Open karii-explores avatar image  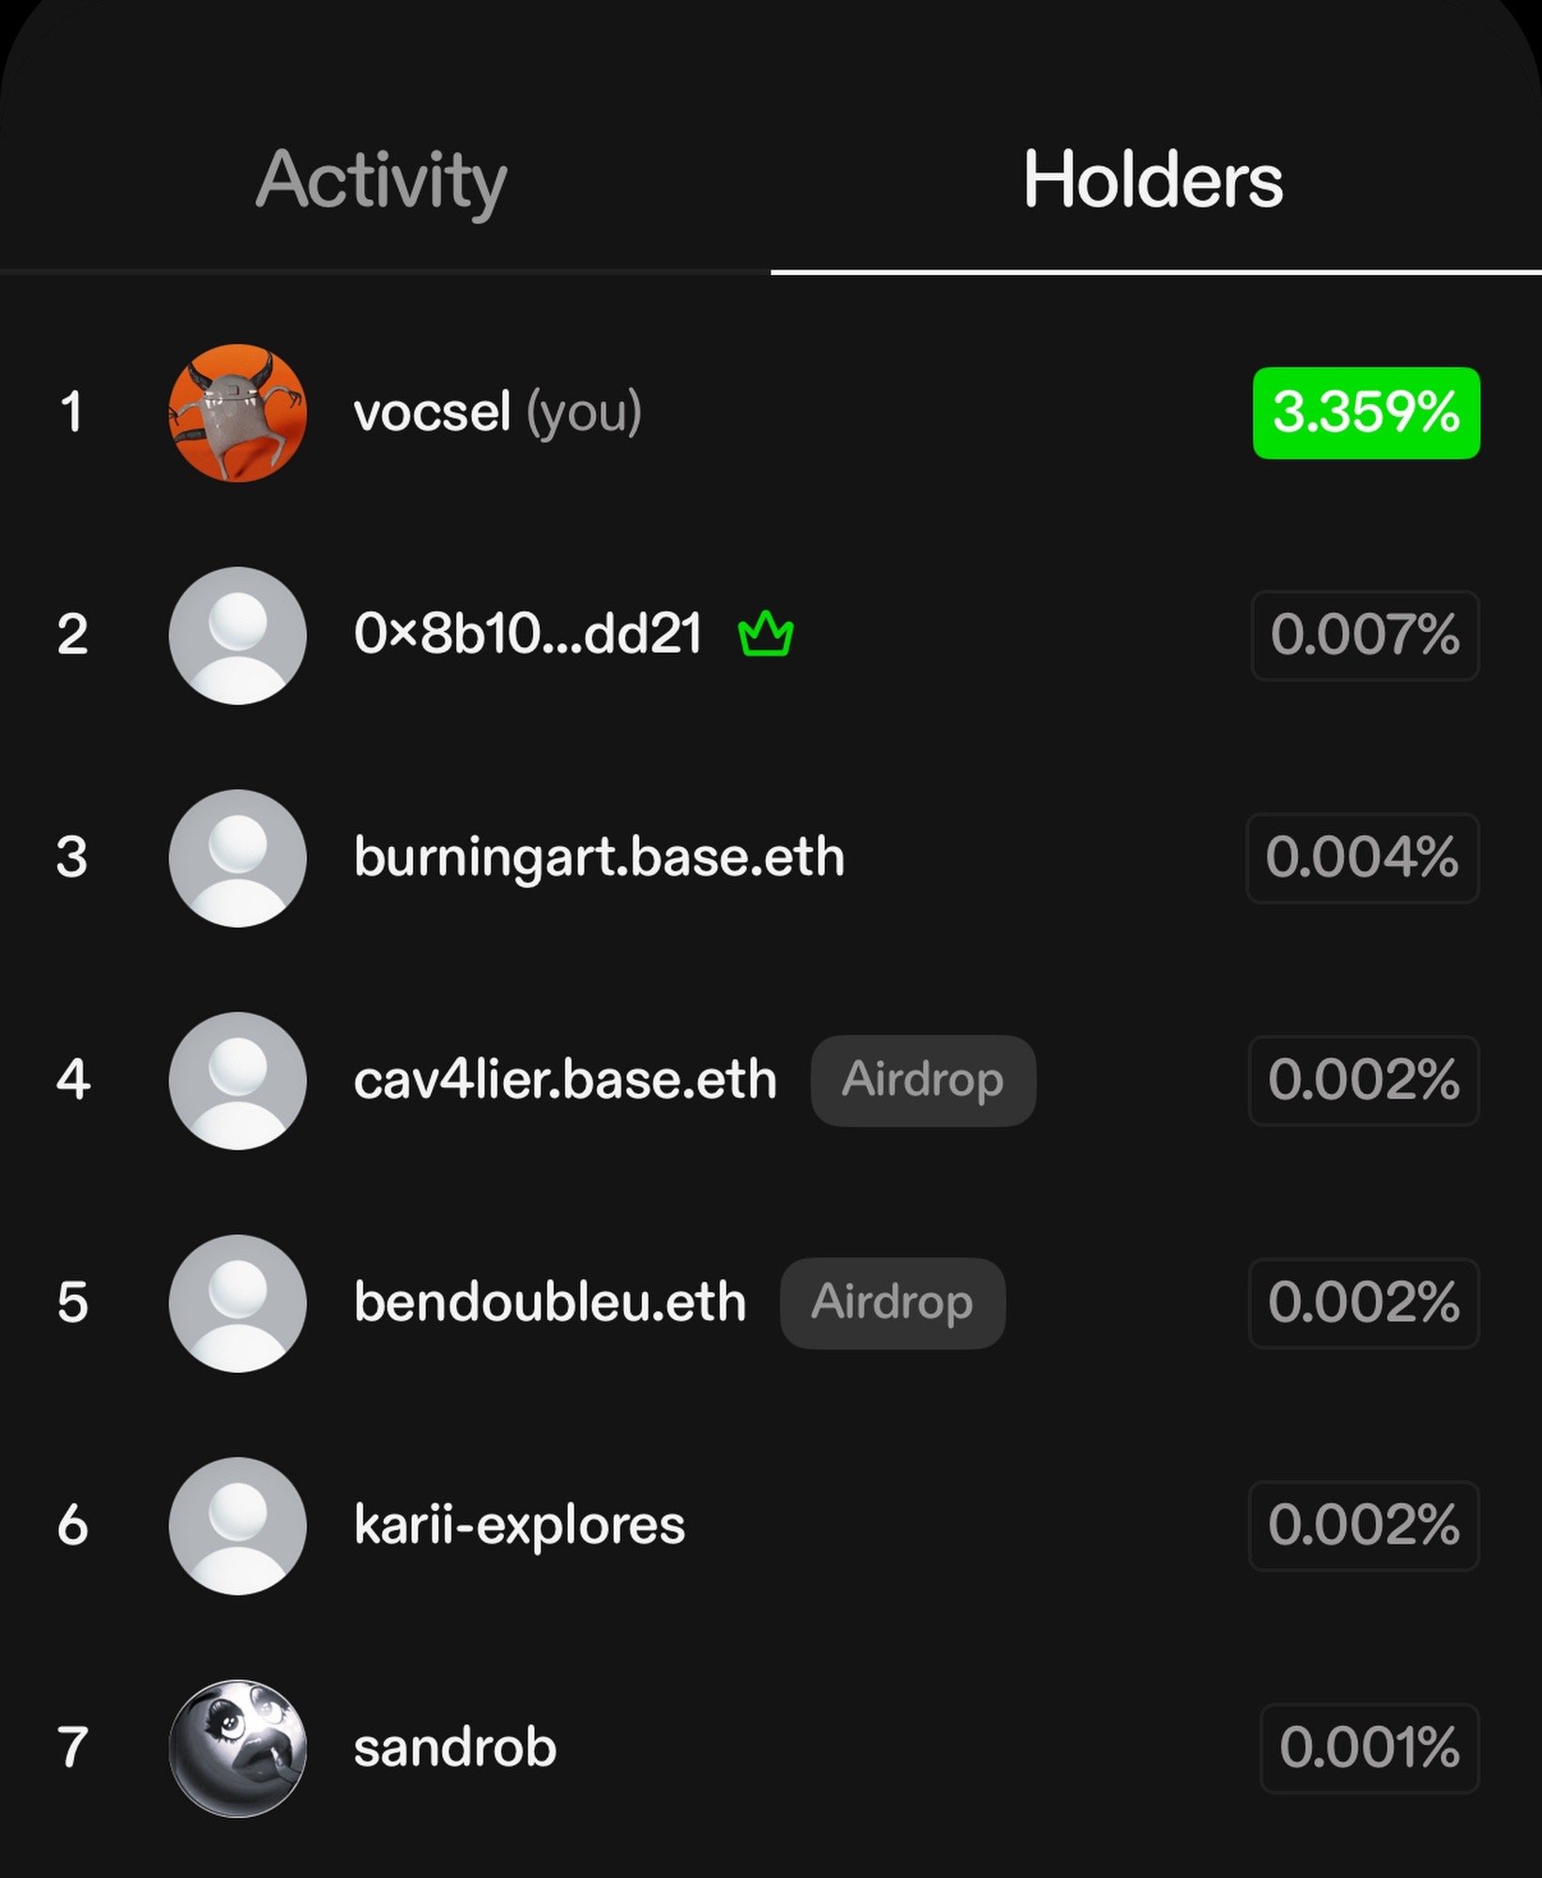237,1525
